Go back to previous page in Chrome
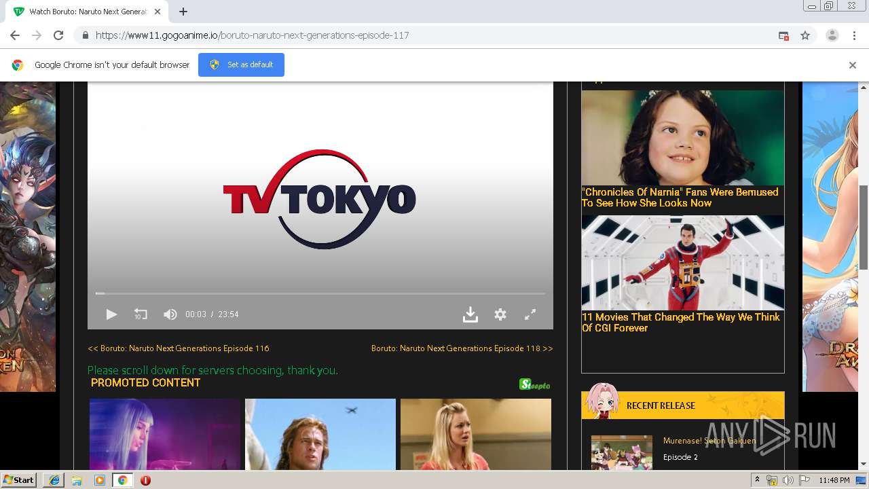 [15, 35]
